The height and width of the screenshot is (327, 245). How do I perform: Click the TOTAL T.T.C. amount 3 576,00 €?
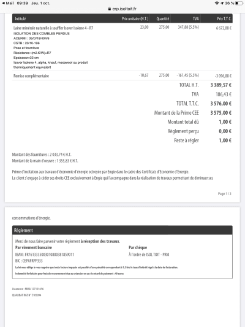point(221,104)
